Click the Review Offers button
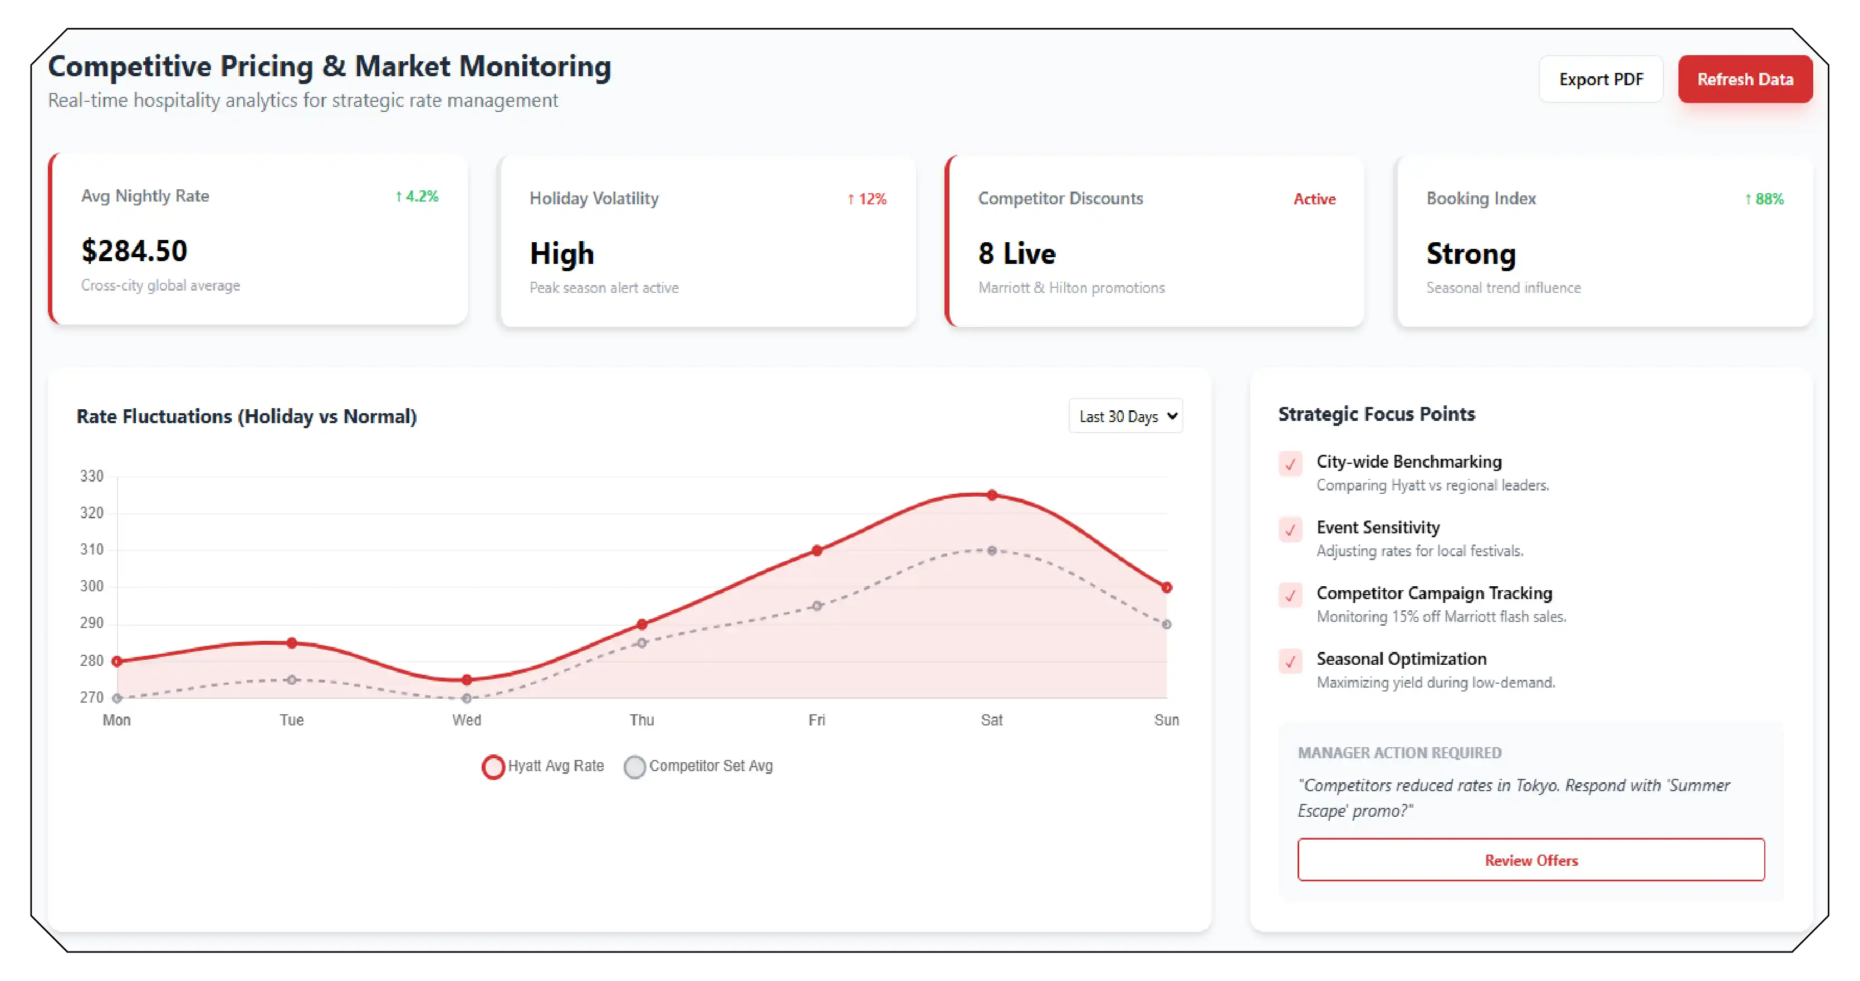Viewport: 1860px width, 981px height. pyautogui.click(x=1531, y=860)
